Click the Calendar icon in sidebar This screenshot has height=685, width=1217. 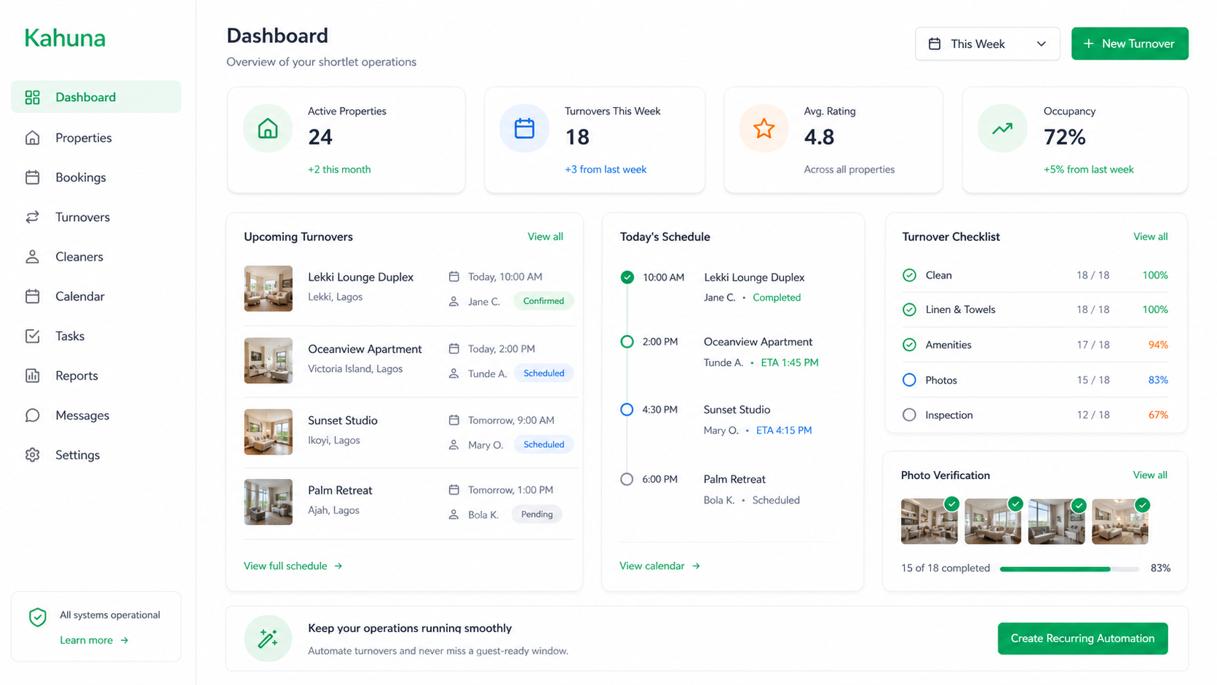[x=32, y=296]
